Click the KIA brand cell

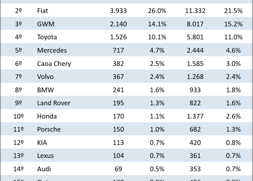(42, 143)
